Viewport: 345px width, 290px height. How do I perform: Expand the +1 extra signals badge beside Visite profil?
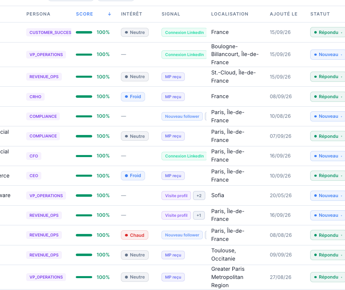[x=199, y=215]
